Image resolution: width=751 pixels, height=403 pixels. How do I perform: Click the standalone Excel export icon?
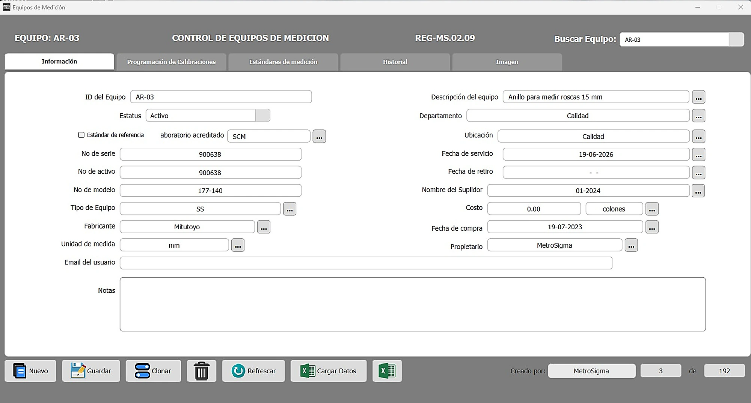387,371
